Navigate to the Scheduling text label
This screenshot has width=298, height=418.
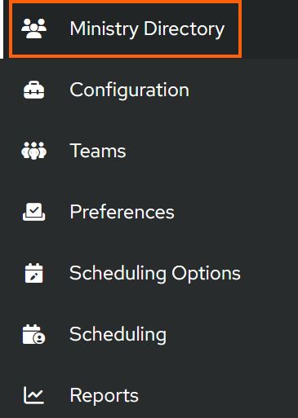(118, 335)
